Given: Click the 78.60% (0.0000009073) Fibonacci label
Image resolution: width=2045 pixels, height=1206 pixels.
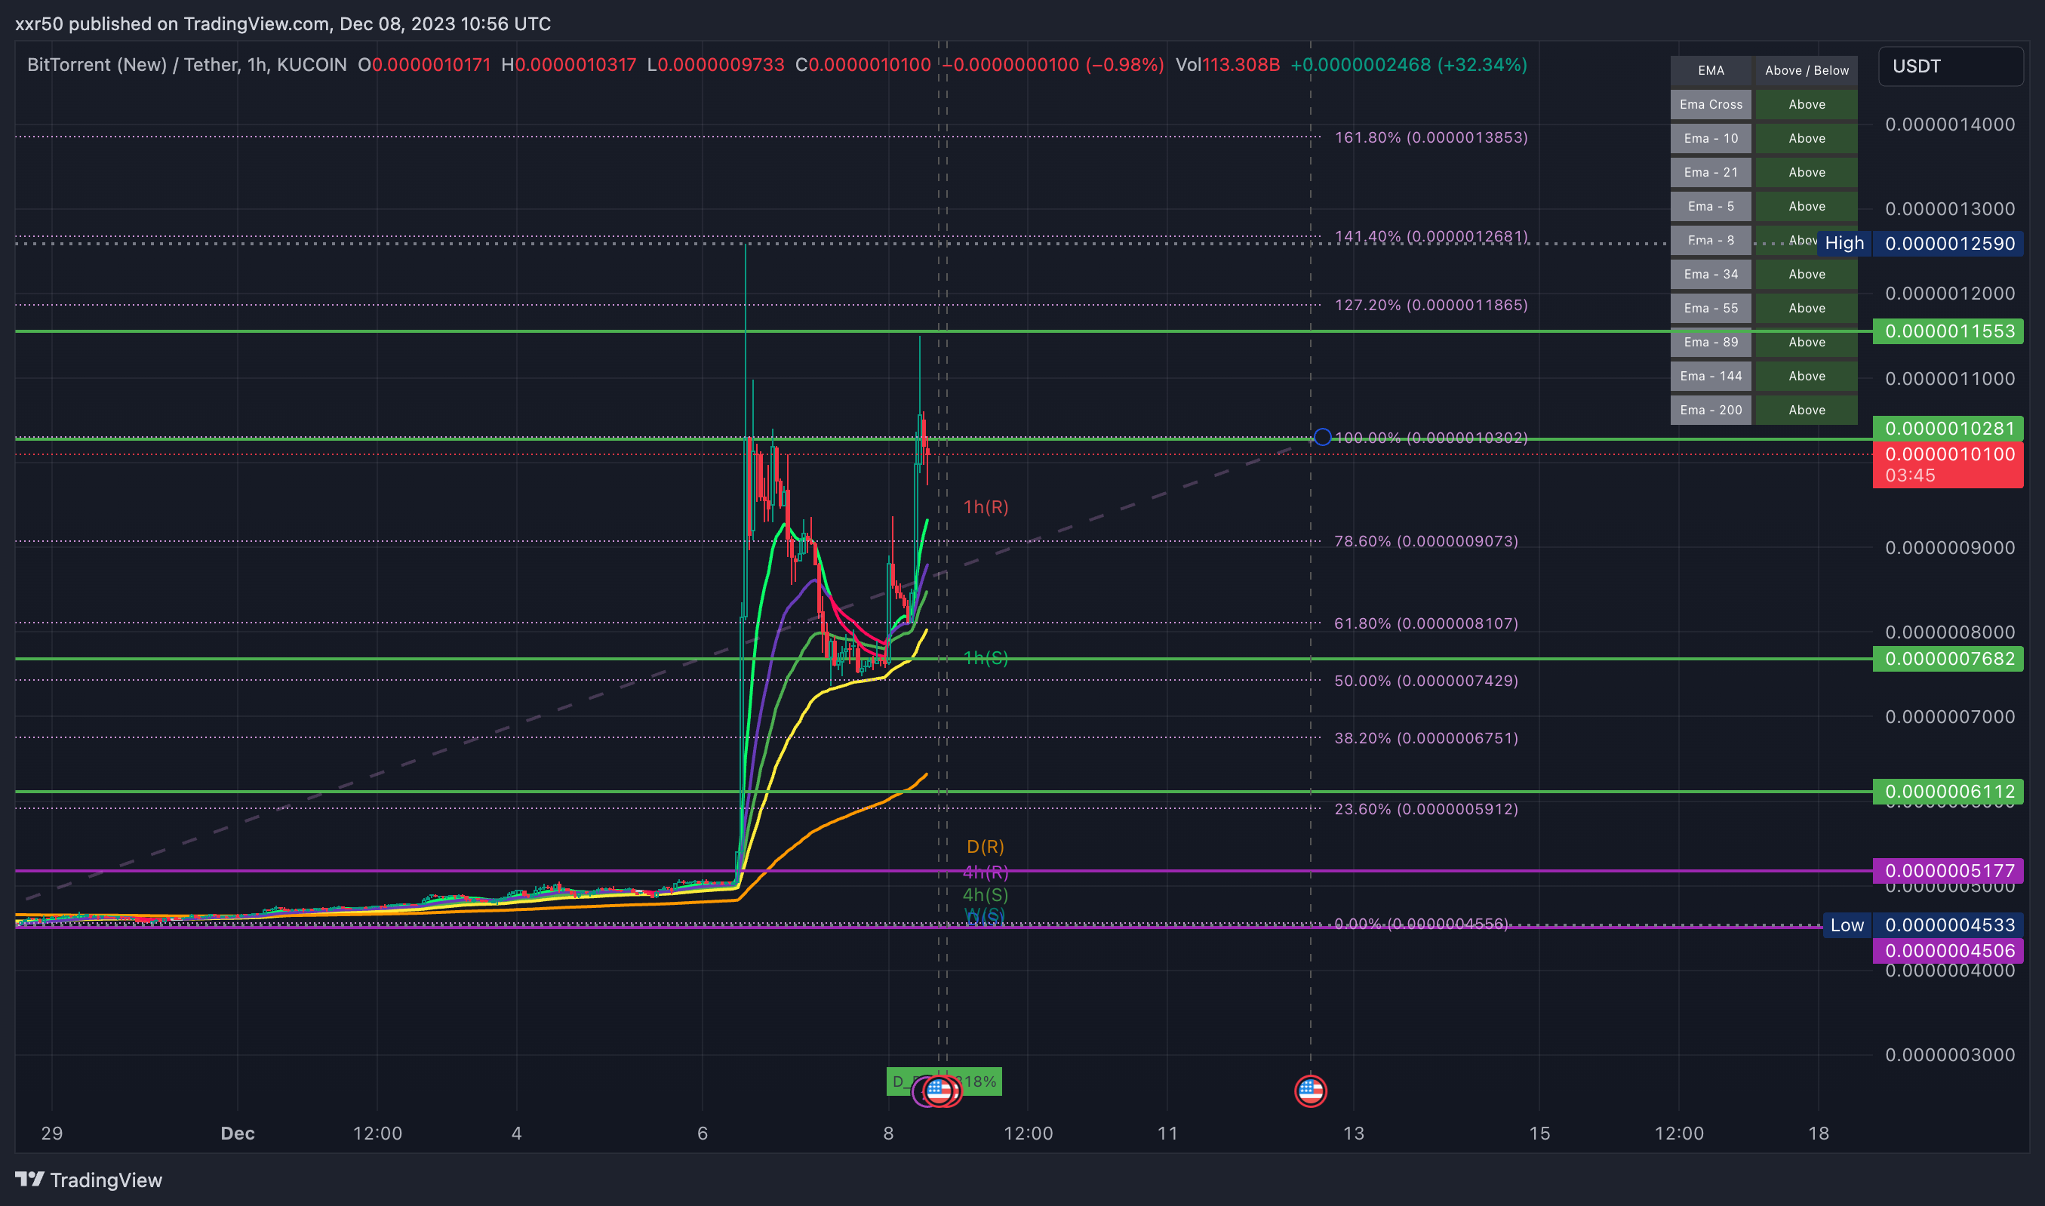Looking at the screenshot, I should click(x=1426, y=541).
